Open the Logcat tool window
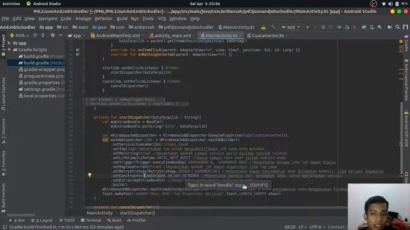The width and height of the screenshot is (410, 230). (42, 220)
